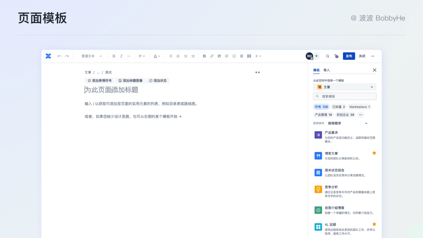Image resolution: width=423 pixels, height=238 pixels.
Task: Select the 自我介绍博客 template
Action: (345, 210)
